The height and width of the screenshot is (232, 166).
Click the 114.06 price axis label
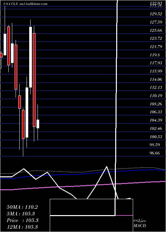click(156, 80)
